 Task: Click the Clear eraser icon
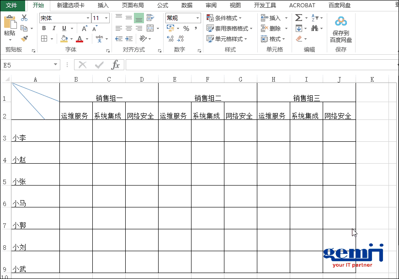pyautogui.click(x=298, y=38)
